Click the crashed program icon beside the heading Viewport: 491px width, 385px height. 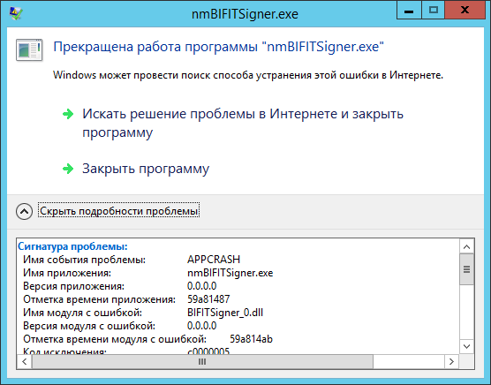29,49
